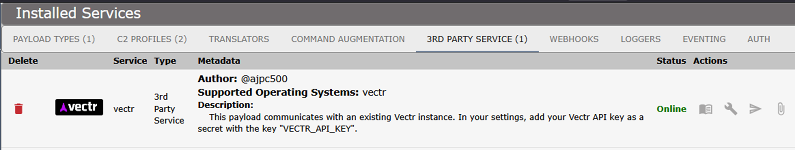Click the Installed Services heading
The height and width of the screenshot is (150, 795).
point(78,13)
